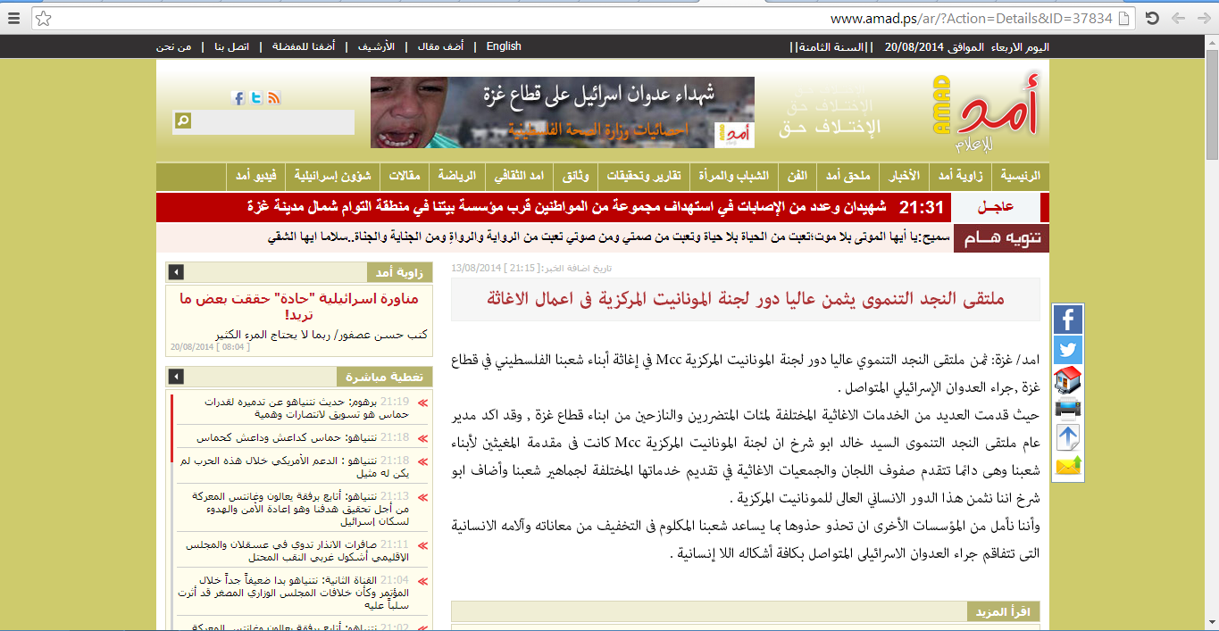This screenshot has height=631, width=1219.
Task: Reload the page in the browser
Action: click(1153, 18)
